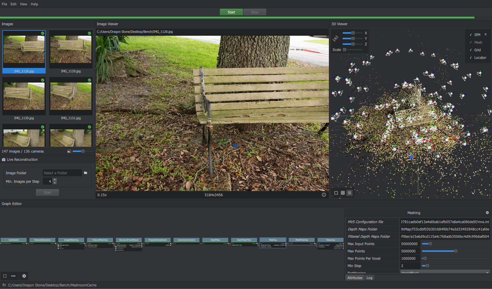The image size is (492, 289).
Task: Open Graph Editor settings gear
Action: click(24, 276)
